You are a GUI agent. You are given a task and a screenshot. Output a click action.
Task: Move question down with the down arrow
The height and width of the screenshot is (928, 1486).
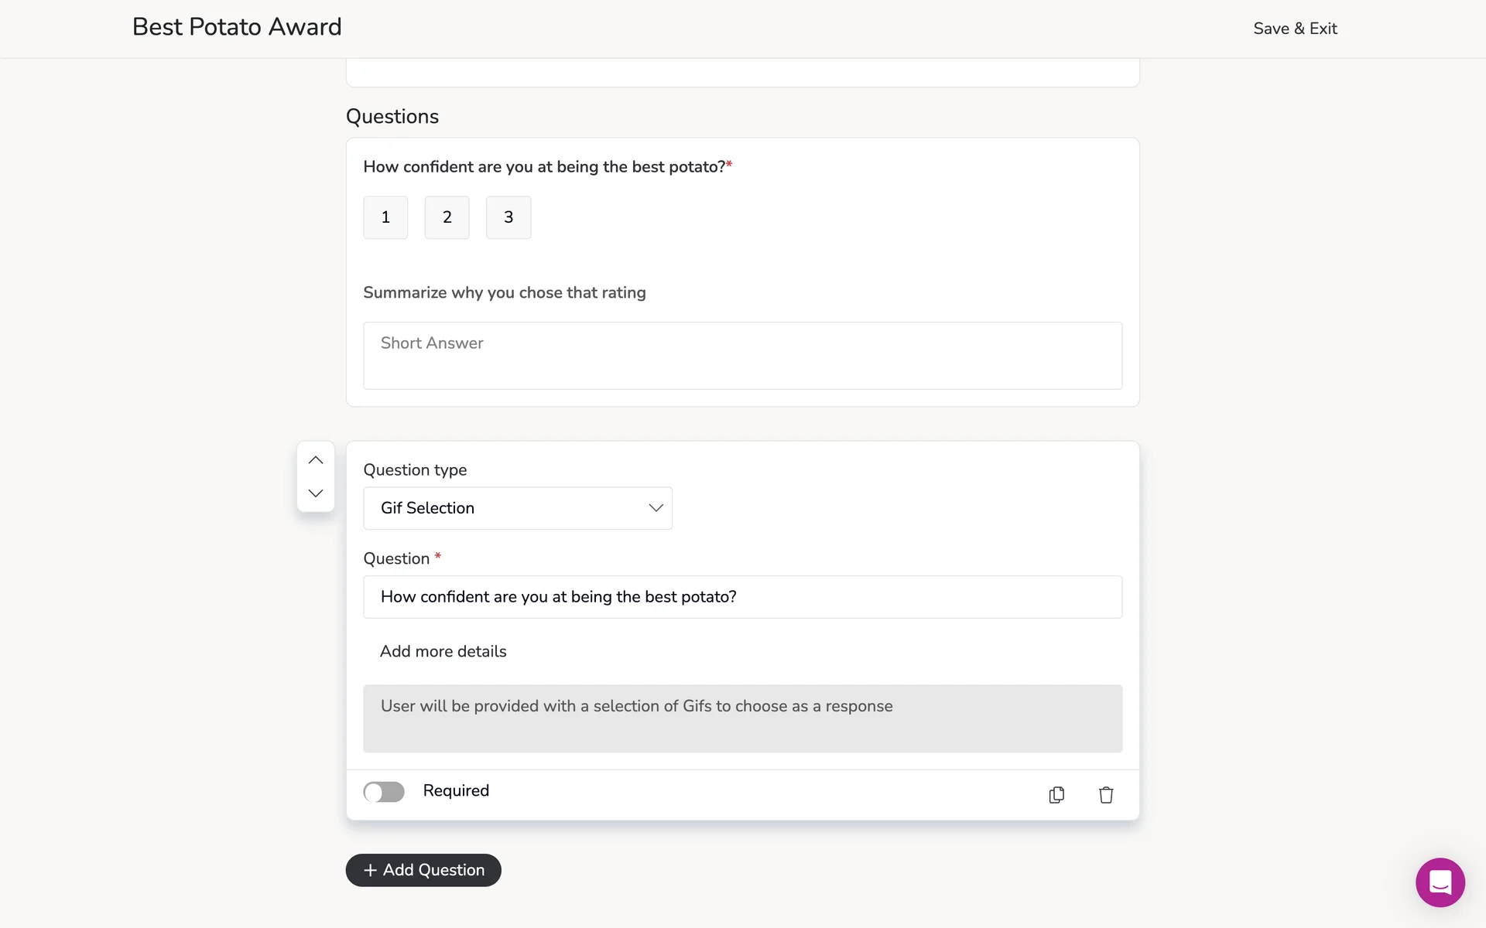[x=316, y=493]
